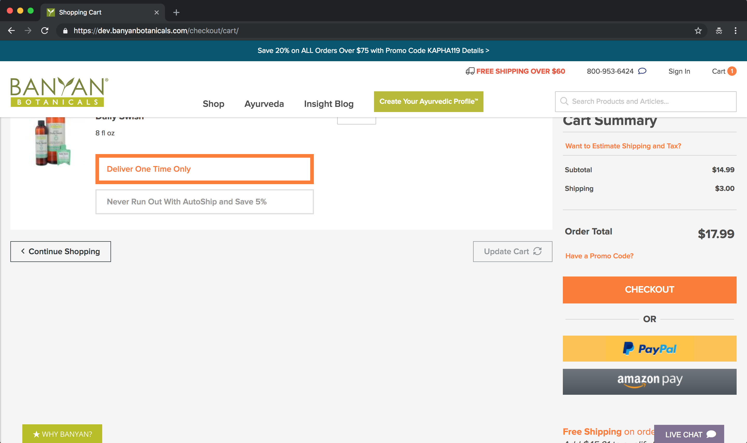Open the Shop navigation dropdown

[x=213, y=104]
